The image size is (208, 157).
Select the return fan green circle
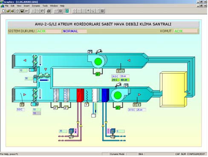98,62
